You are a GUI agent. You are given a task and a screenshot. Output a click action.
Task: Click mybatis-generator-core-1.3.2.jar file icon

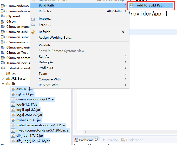click(x=13, y=125)
